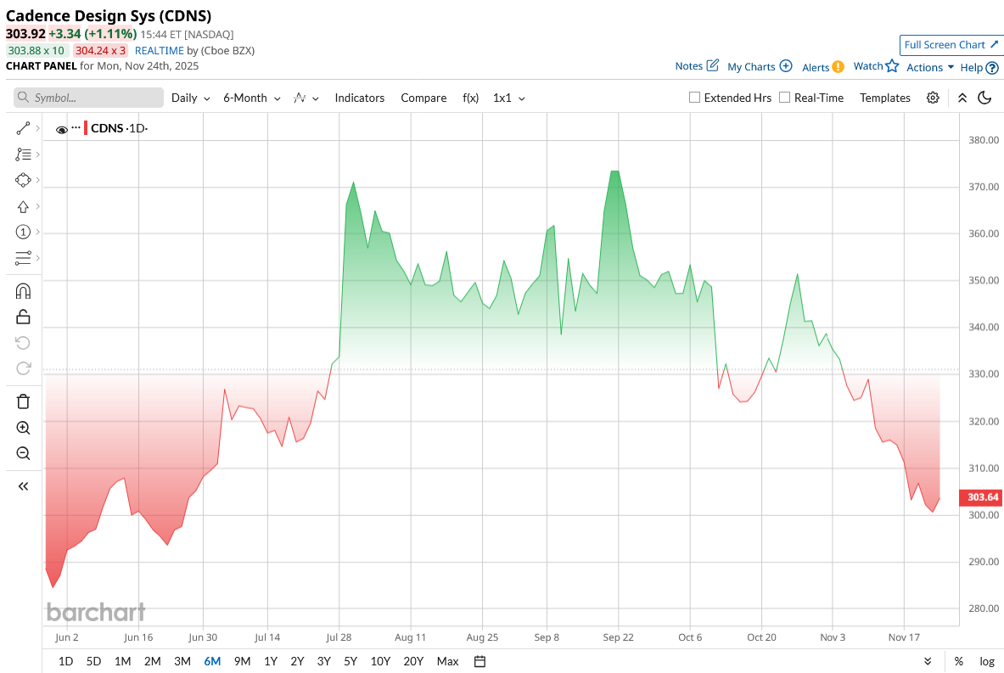Expand the bottom panel double-down chevron
The width and height of the screenshot is (1004, 673).
(928, 661)
